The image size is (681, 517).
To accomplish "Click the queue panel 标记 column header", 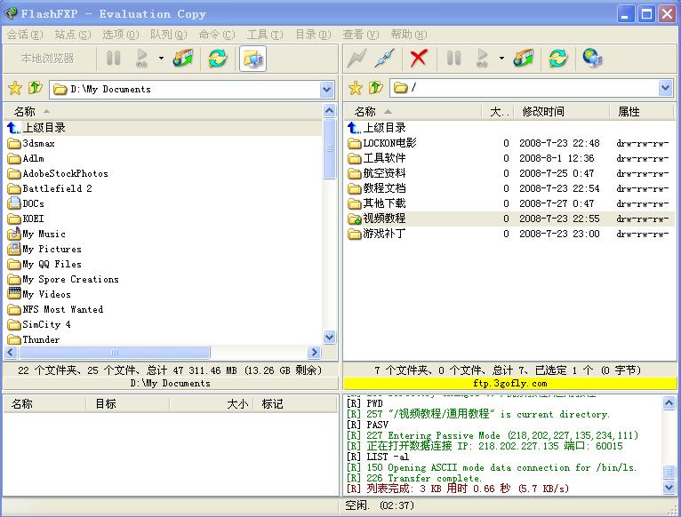I will point(295,403).
